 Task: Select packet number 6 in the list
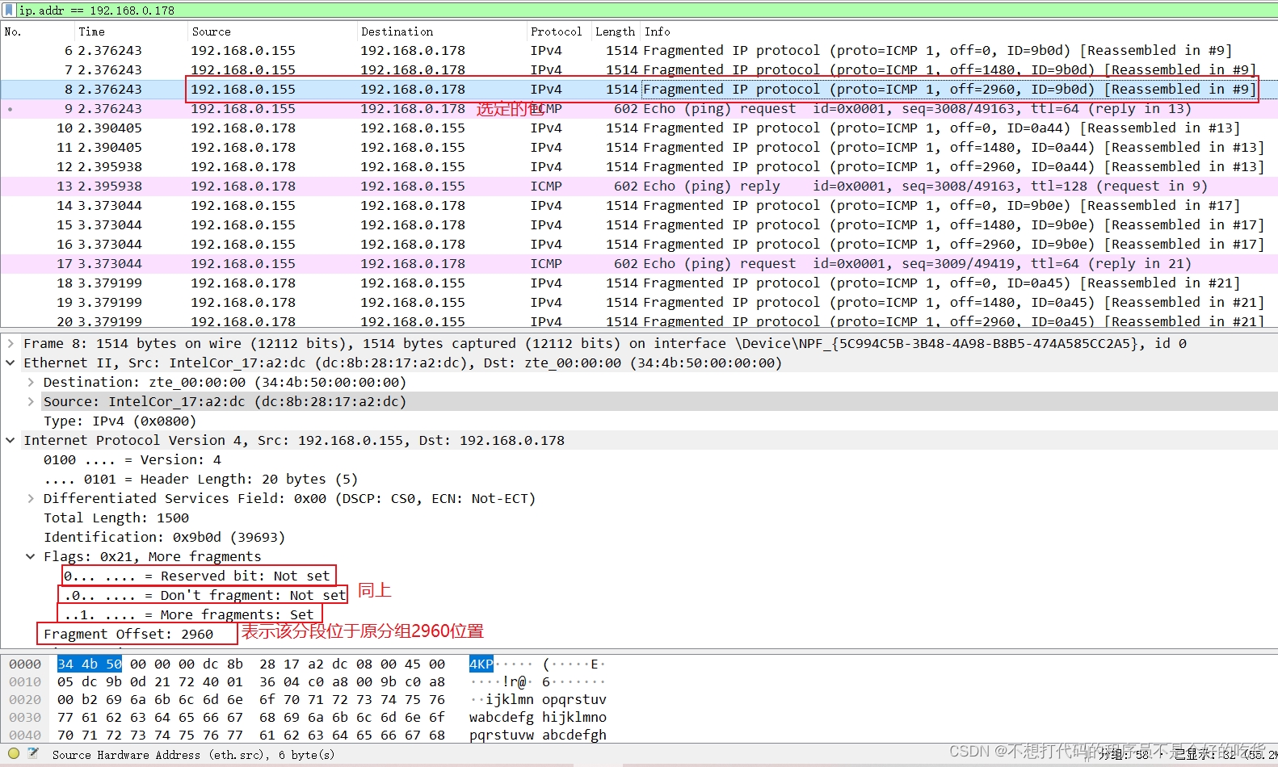point(639,50)
